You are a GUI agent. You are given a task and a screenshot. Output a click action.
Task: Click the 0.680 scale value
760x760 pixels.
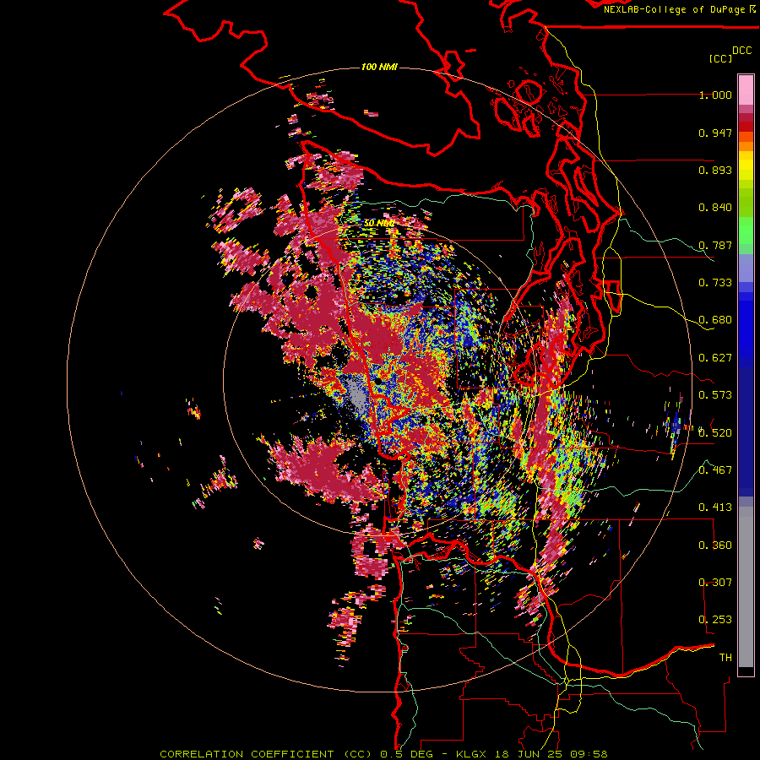tap(715, 320)
